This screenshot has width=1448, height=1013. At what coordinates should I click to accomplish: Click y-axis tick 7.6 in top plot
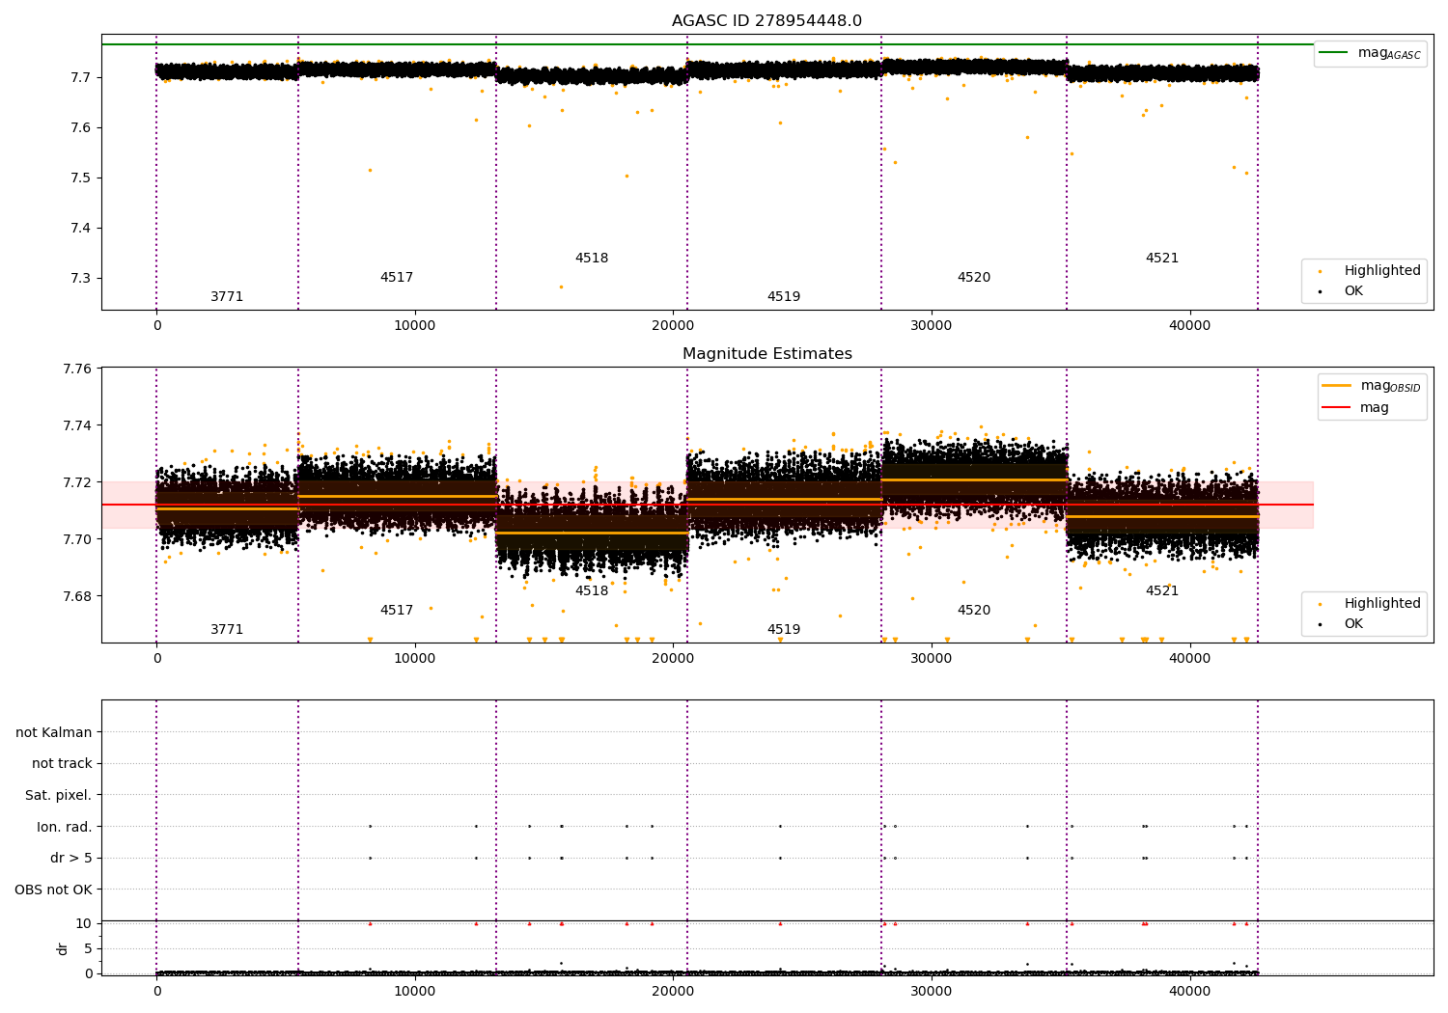click(x=81, y=127)
